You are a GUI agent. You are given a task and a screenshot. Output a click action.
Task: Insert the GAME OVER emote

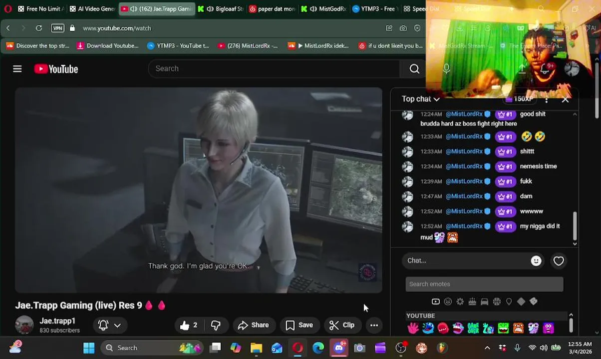[473, 328]
